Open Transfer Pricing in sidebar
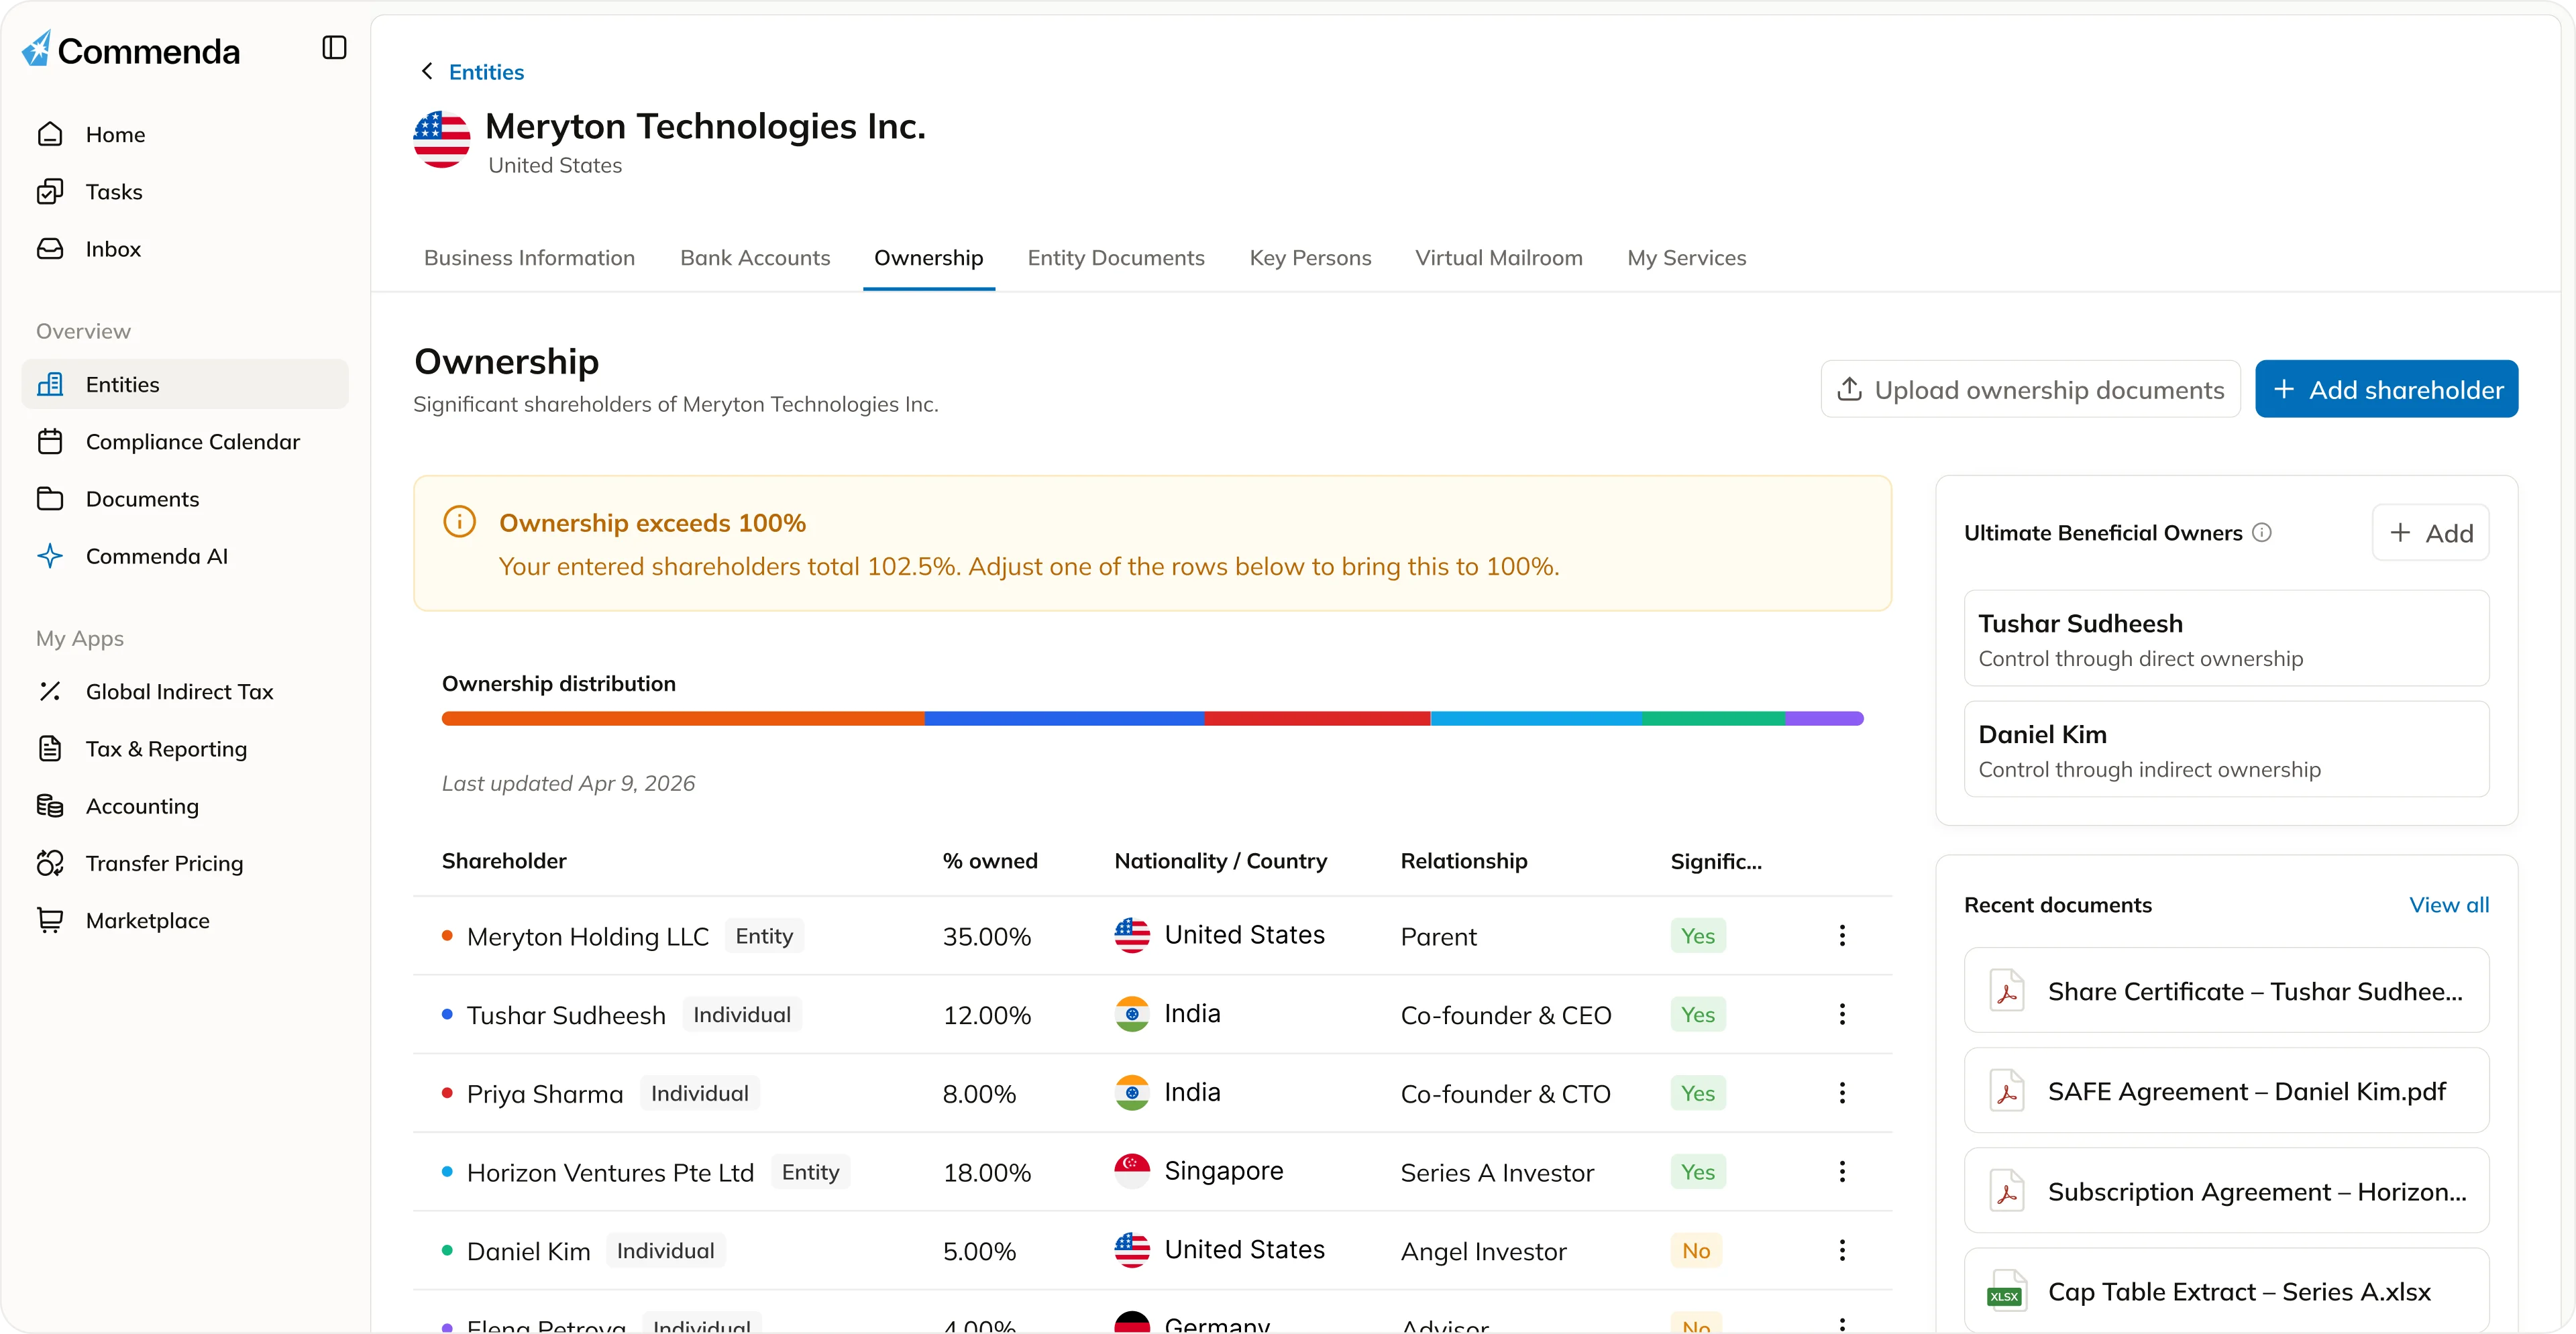This screenshot has width=2576, height=1334. (x=185, y=863)
